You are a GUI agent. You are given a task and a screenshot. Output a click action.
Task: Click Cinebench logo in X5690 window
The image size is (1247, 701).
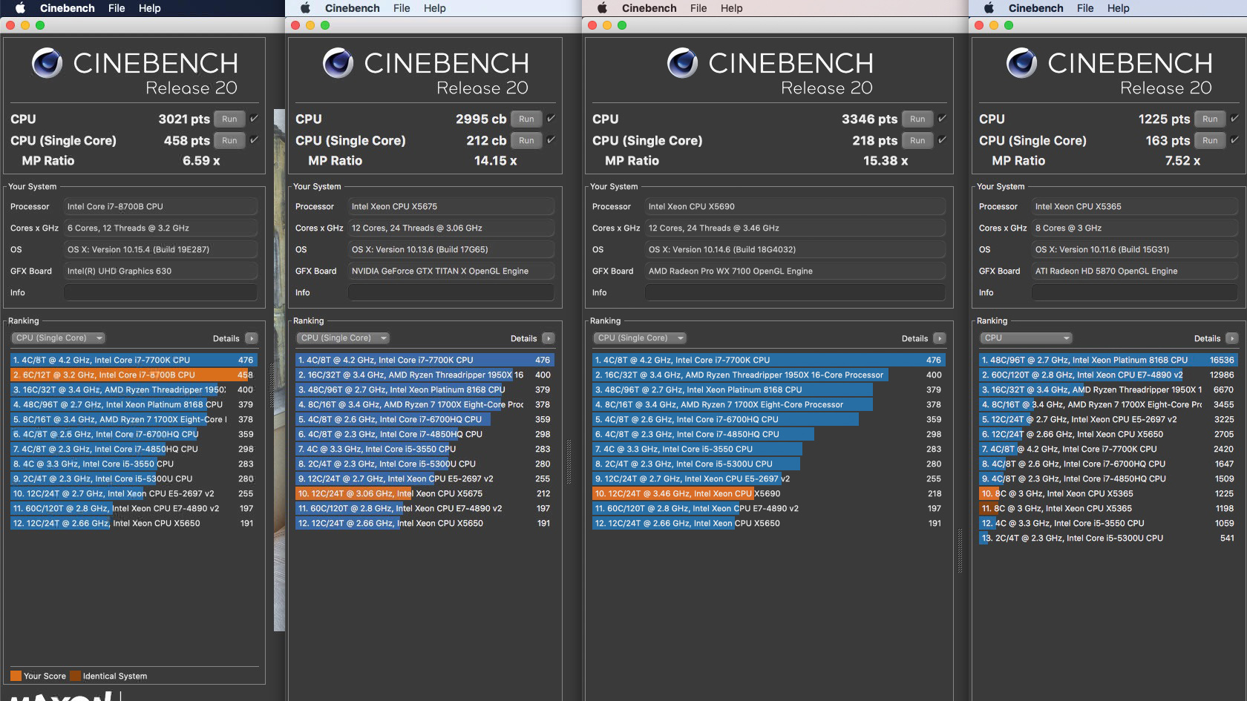click(x=683, y=64)
